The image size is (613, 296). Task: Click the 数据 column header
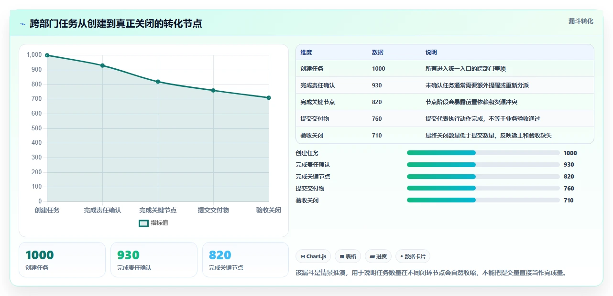378,53
